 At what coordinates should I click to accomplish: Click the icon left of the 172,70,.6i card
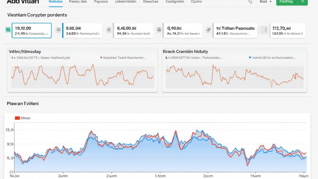265,30
